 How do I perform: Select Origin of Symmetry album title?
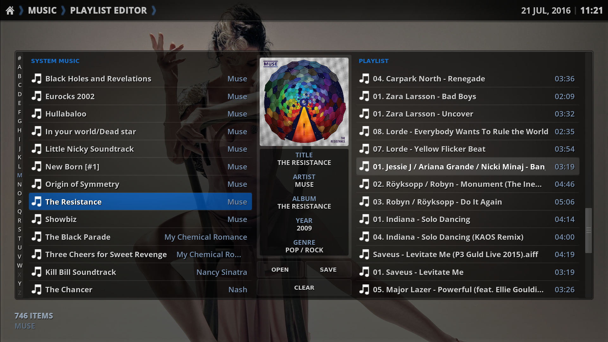click(x=82, y=184)
